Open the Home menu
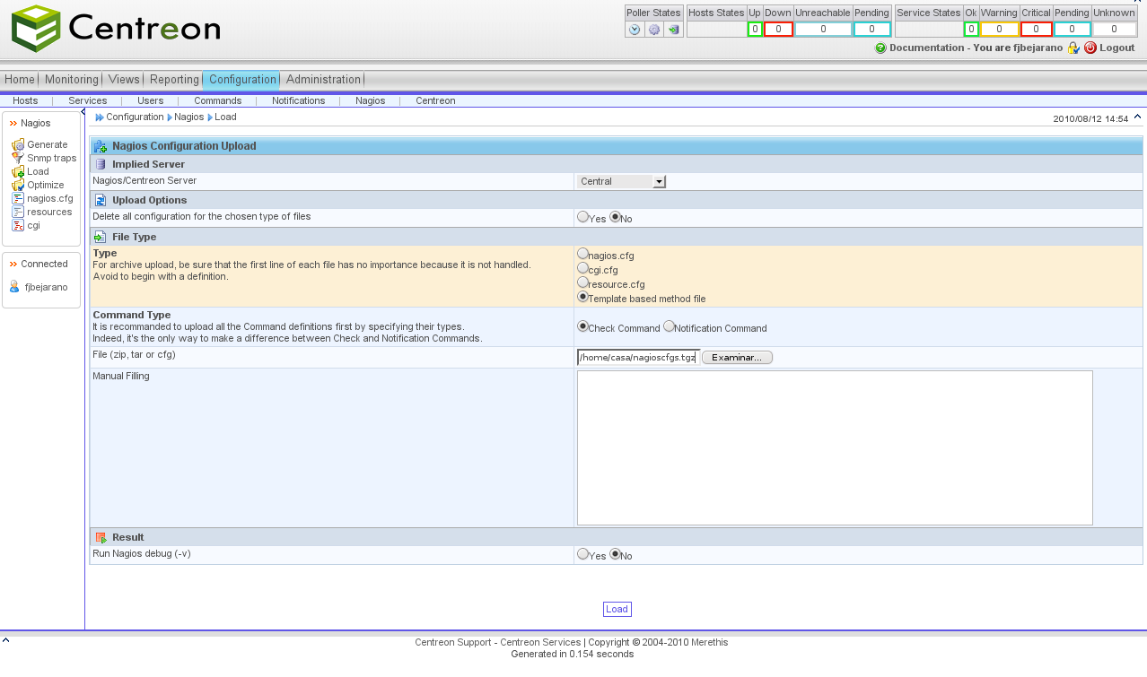1147x677 pixels. click(x=20, y=80)
